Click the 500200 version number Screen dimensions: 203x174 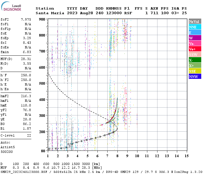click(x=7, y=152)
